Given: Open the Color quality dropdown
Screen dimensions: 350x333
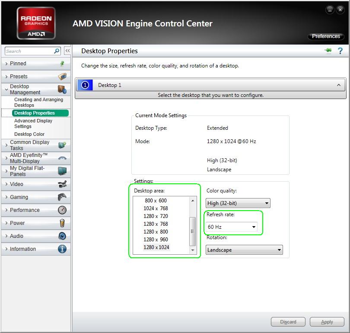Looking at the screenshot, I should [238, 203].
